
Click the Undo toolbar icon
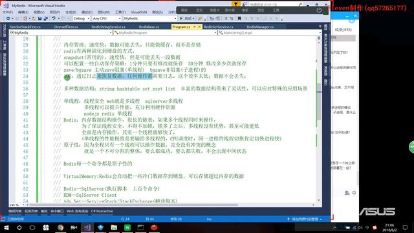(x=54, y=19)
